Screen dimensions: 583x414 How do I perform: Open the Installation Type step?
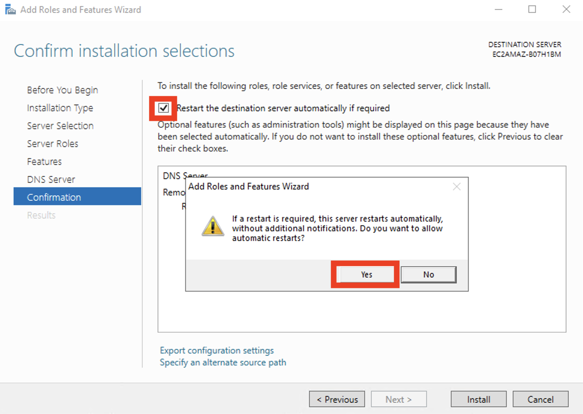[60, 108]
